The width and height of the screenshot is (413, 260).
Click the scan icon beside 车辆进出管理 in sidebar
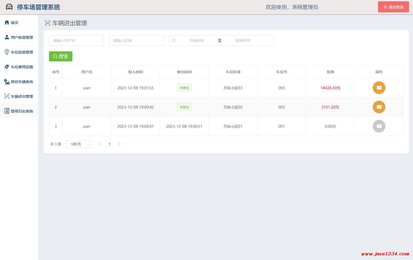tap(7, 96)
